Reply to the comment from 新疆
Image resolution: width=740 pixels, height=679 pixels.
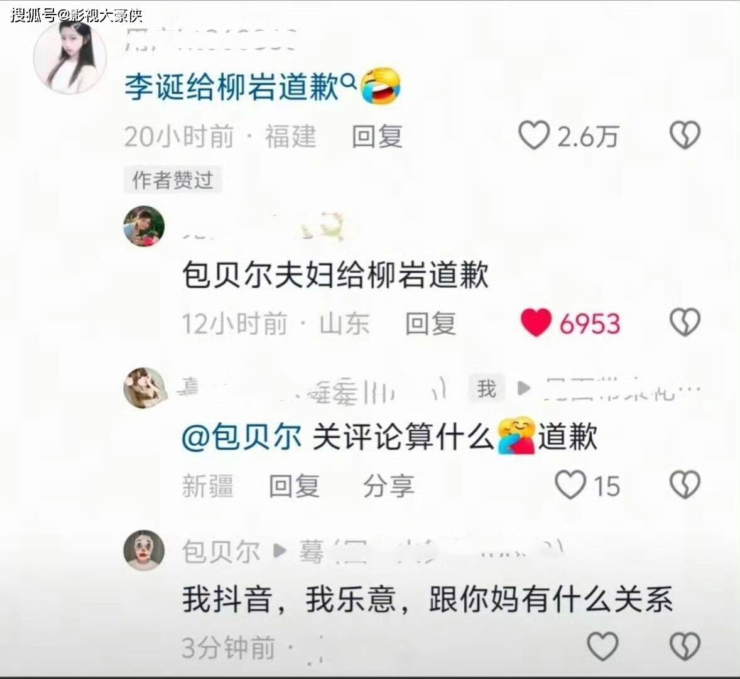294,486
